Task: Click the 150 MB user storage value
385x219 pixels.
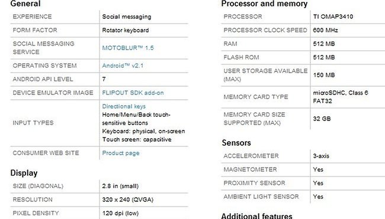Action: (x=324, y=75)
